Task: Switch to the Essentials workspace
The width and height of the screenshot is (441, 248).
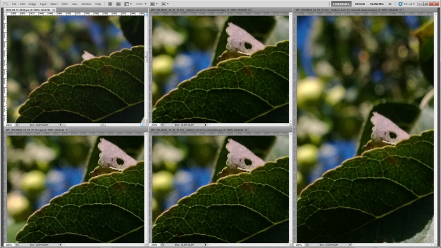Action: [x=341, y=4]
